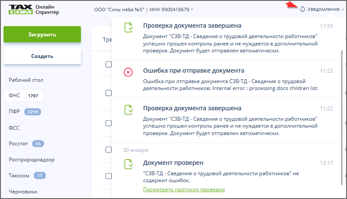Click the 2219 badge next to ПФР
This screenshot has height=199, width=347.
pos(32,112)
